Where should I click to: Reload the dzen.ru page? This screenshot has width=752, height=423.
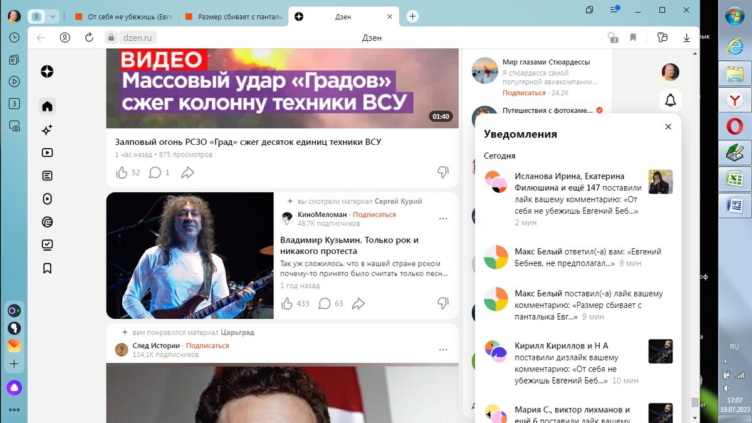coord(89,38)
